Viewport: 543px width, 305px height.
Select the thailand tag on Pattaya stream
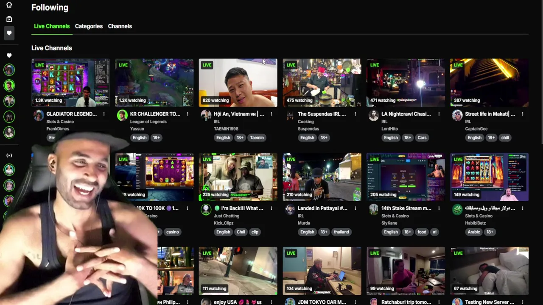pyautogui.click(x=341, y=232)
